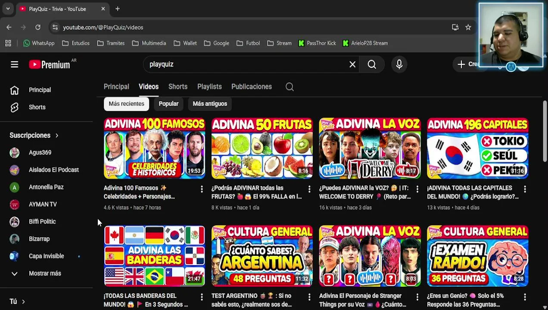The image size is (548, 310).
Task: Open Estudios bookmark folder
Action: click(x=76, y=43)
